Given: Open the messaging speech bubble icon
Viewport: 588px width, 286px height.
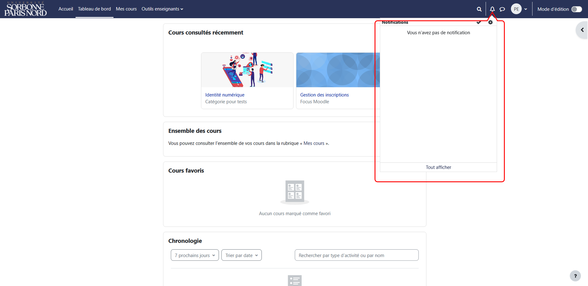Looking at the screenshot, I should coord(502,9).
